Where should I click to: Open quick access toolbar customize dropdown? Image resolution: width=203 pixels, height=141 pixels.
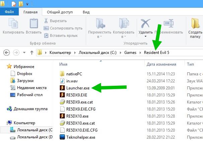[x=27, y=4]
